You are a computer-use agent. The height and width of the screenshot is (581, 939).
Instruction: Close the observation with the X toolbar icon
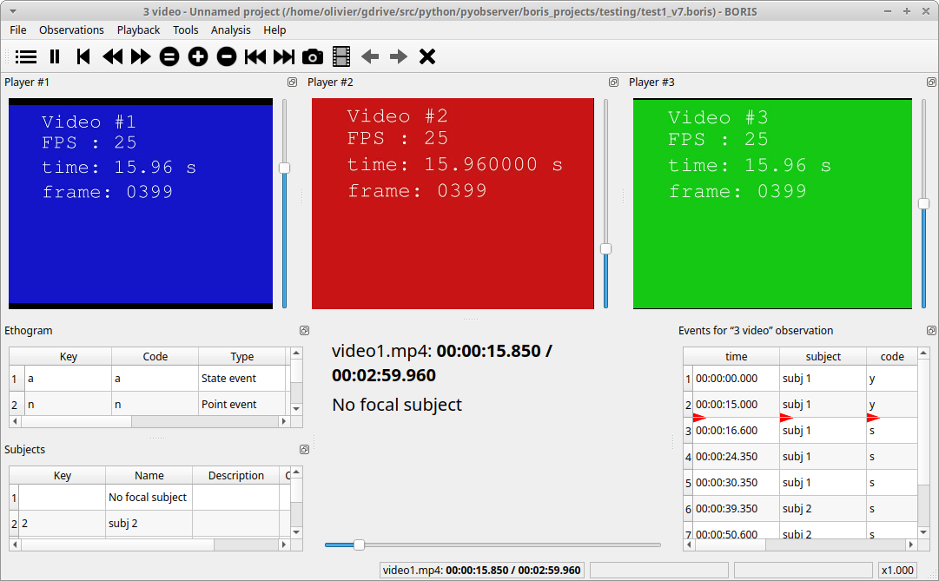tap(427, 57)
